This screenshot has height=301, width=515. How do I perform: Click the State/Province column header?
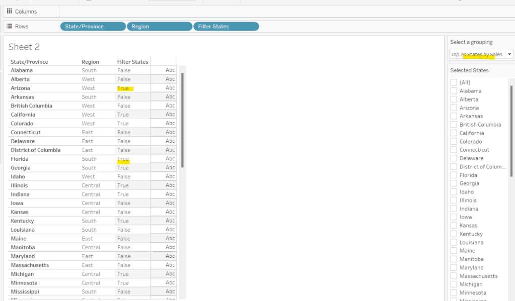[x=29, y=62]
